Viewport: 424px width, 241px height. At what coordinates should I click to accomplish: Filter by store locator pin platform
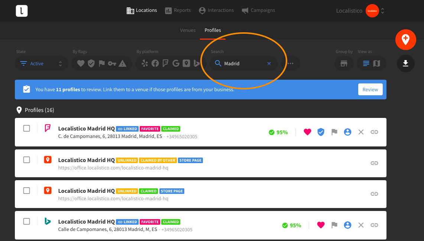coord(186,63)
